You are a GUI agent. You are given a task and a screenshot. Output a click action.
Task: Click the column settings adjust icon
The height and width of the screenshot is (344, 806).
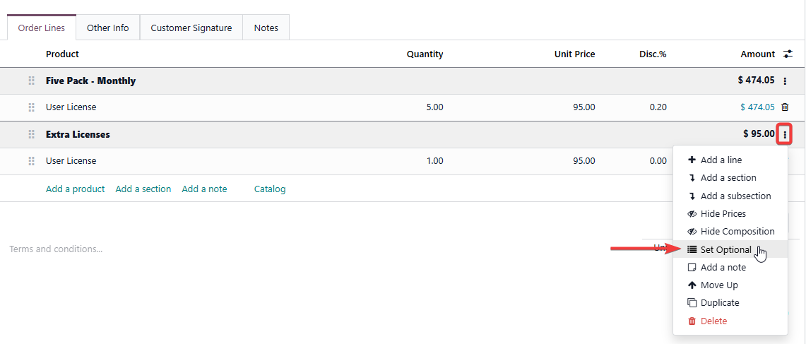(x=788, y=54)
